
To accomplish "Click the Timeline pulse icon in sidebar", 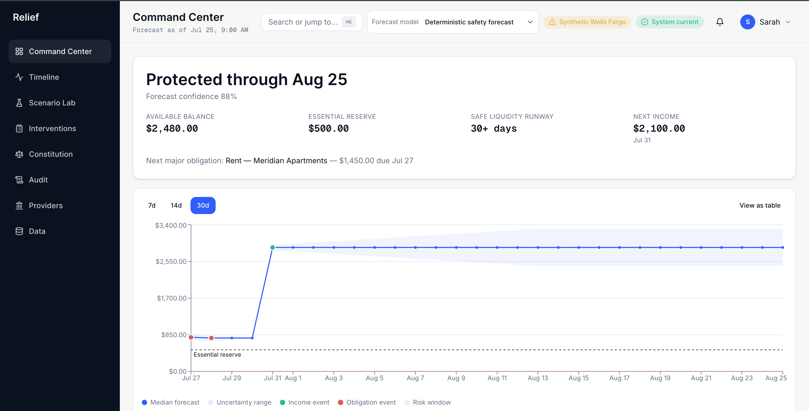I will pyautogui.click(x=19, y=77).
